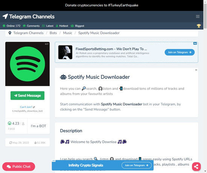Click the green Send Message button

tap(27, 95)
